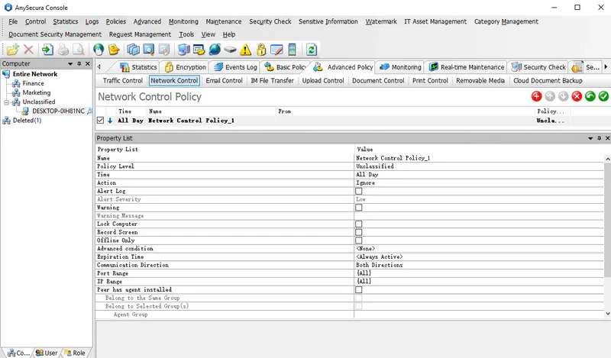Screen dimensions: 611x358
Task: Click the Action value Ignore field
Action: pyautogui.click(x=479, y=182)
